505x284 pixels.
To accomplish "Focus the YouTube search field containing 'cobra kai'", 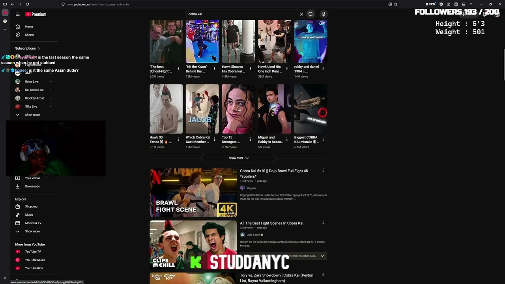I will coord(241,14).
